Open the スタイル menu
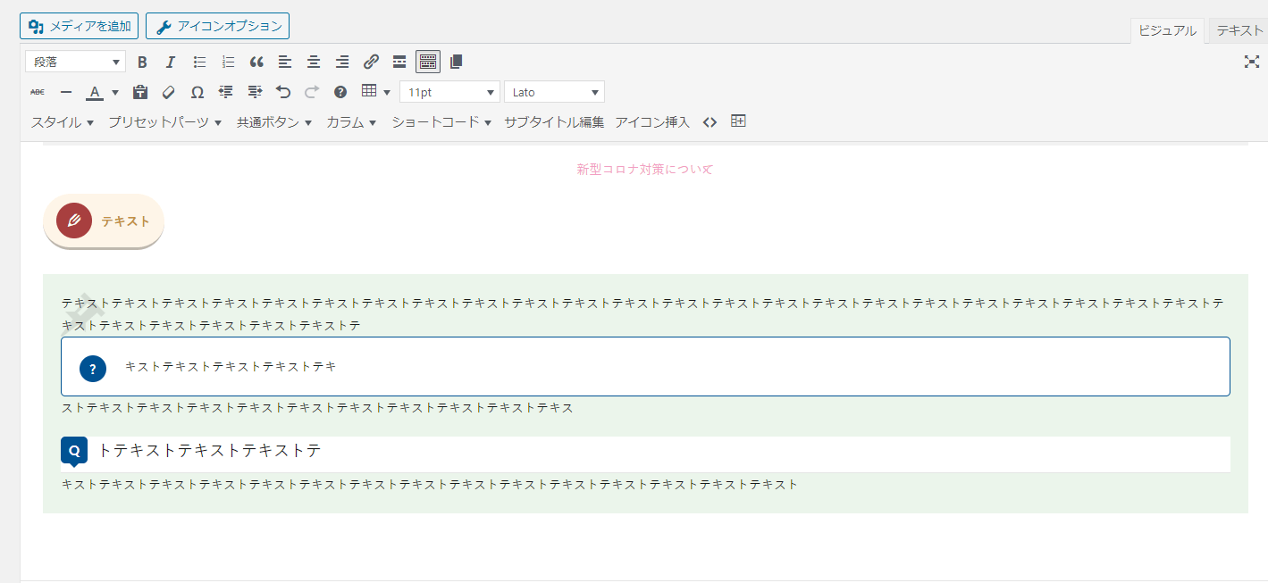The image size is (1268, 583). tap(62, 122)
